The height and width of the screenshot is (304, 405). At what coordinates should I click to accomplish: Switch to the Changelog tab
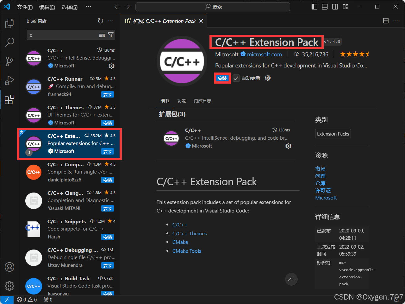pyautogui.click(x=202, y=101)
